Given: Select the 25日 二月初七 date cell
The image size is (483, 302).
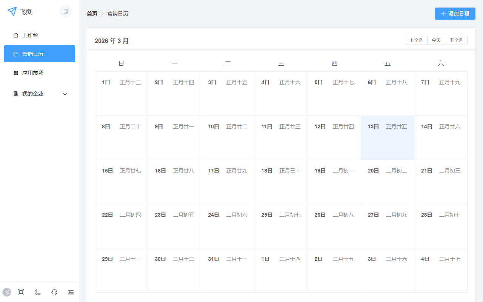Looking at the screenshot, I should point(281,226).
